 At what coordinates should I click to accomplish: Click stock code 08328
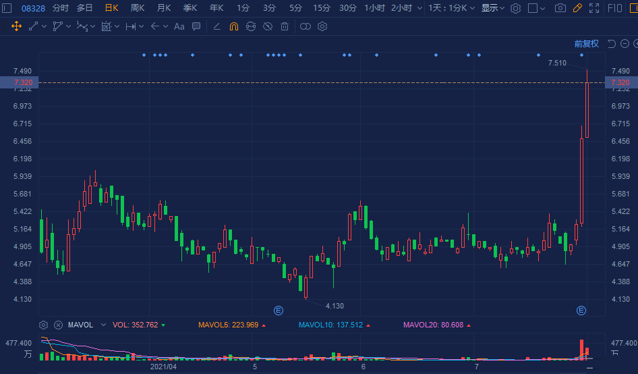click(33, 8)
